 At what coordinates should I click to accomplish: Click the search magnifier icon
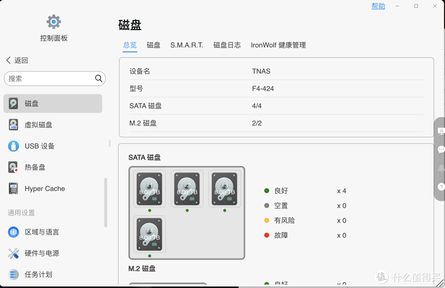(98, 78)
